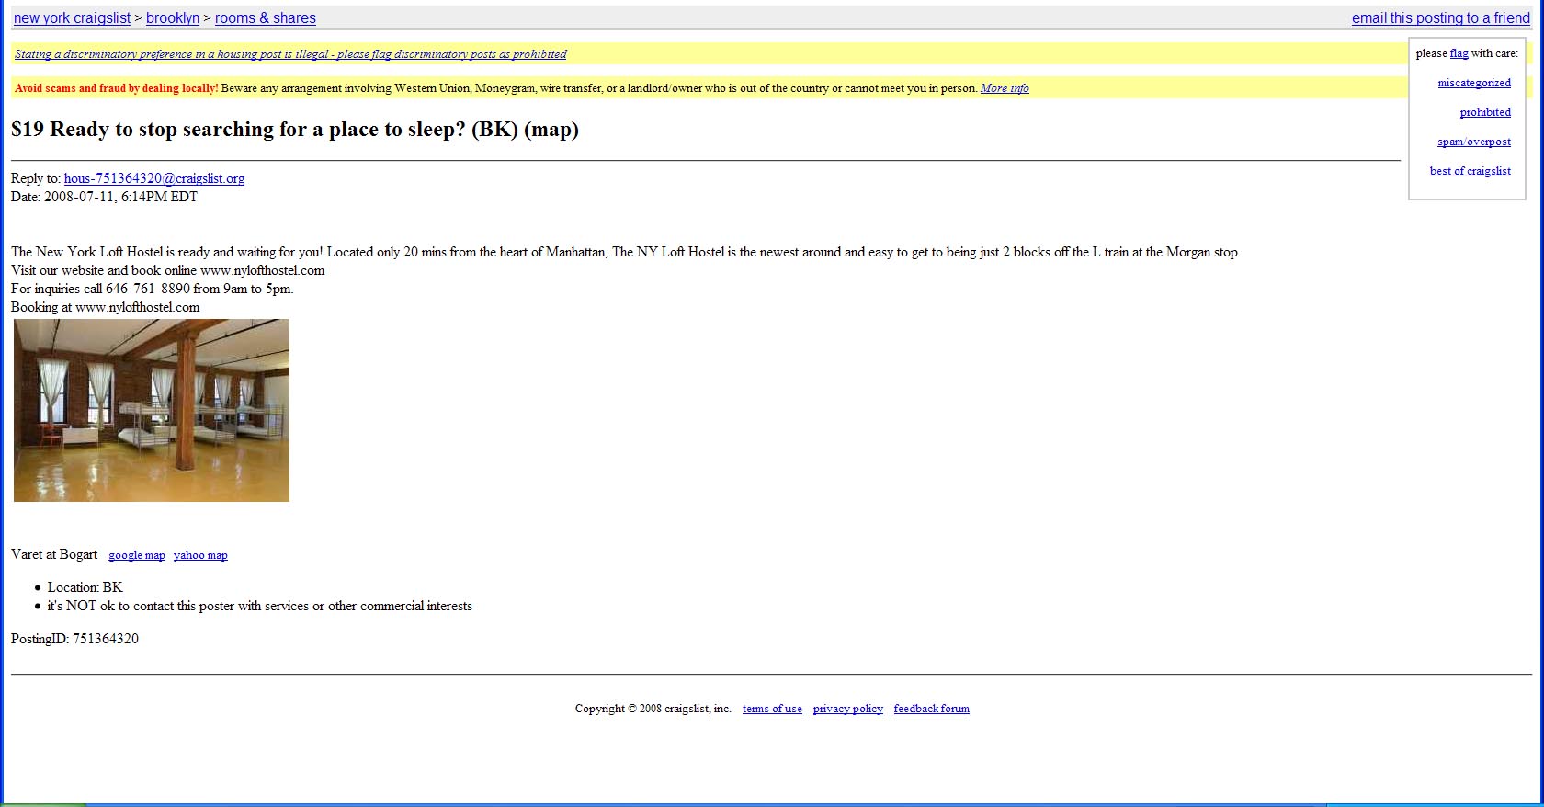1544x807 pixels.
Task: View the terms of use page
Action: [772, 709]
